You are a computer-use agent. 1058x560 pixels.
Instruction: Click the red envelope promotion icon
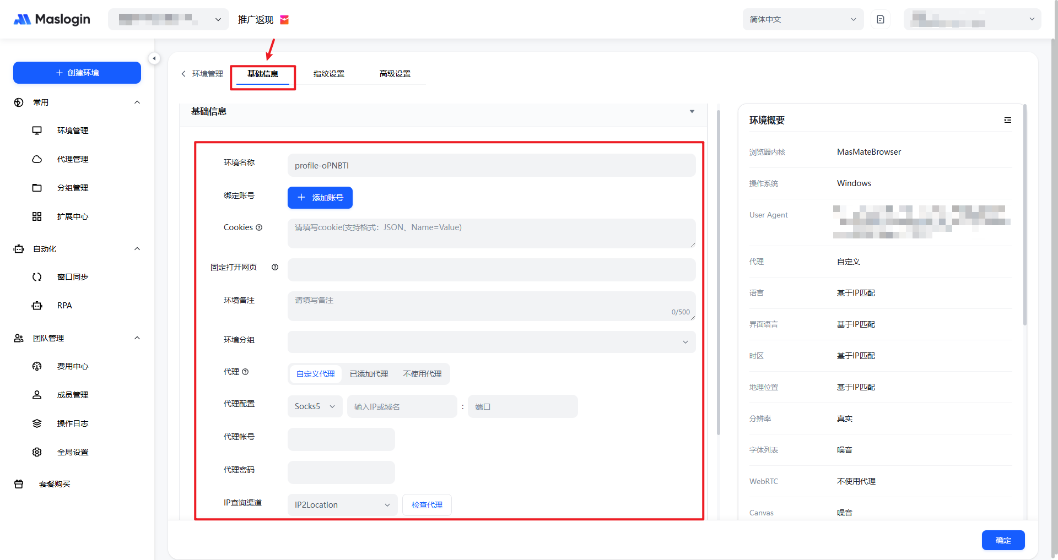284,20
